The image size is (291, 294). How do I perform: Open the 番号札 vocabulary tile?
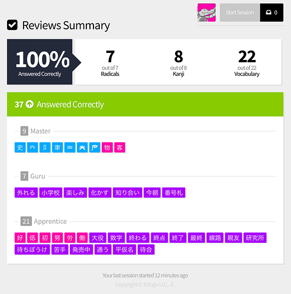174,193
